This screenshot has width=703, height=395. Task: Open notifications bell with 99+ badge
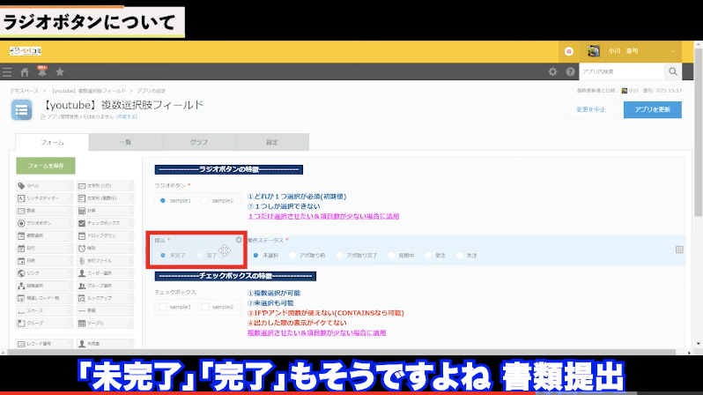(x=41, y=71)
